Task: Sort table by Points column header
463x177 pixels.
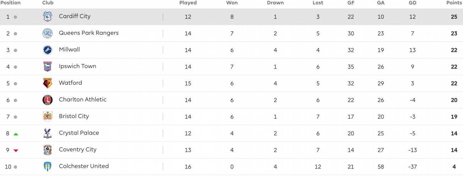Action: tap(454, 3)
